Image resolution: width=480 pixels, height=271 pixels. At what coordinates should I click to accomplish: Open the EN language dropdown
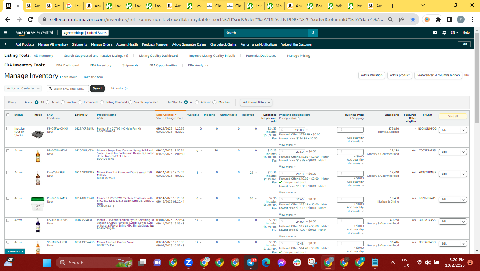pyautogui.click(x=454, y=32)
